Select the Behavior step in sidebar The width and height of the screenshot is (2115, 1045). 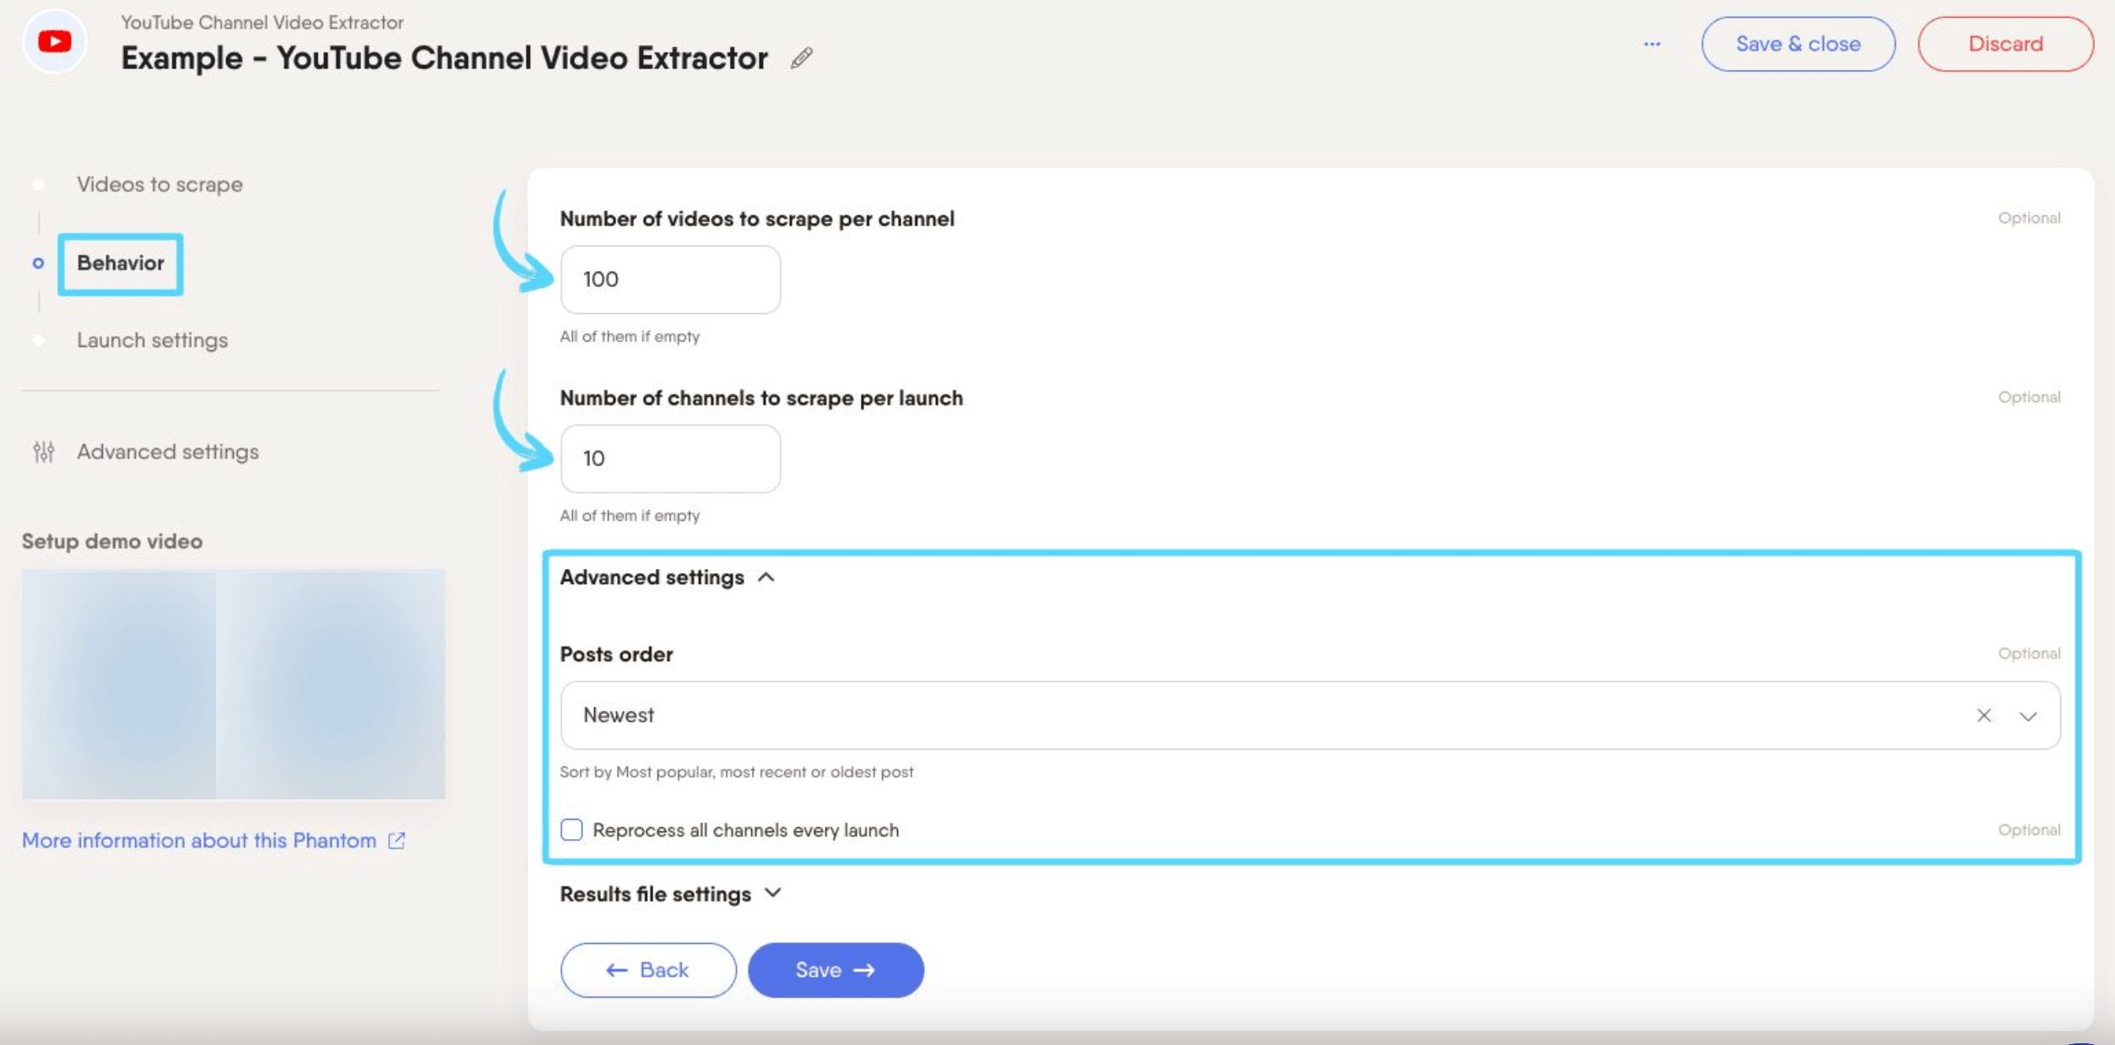(121, 263)
